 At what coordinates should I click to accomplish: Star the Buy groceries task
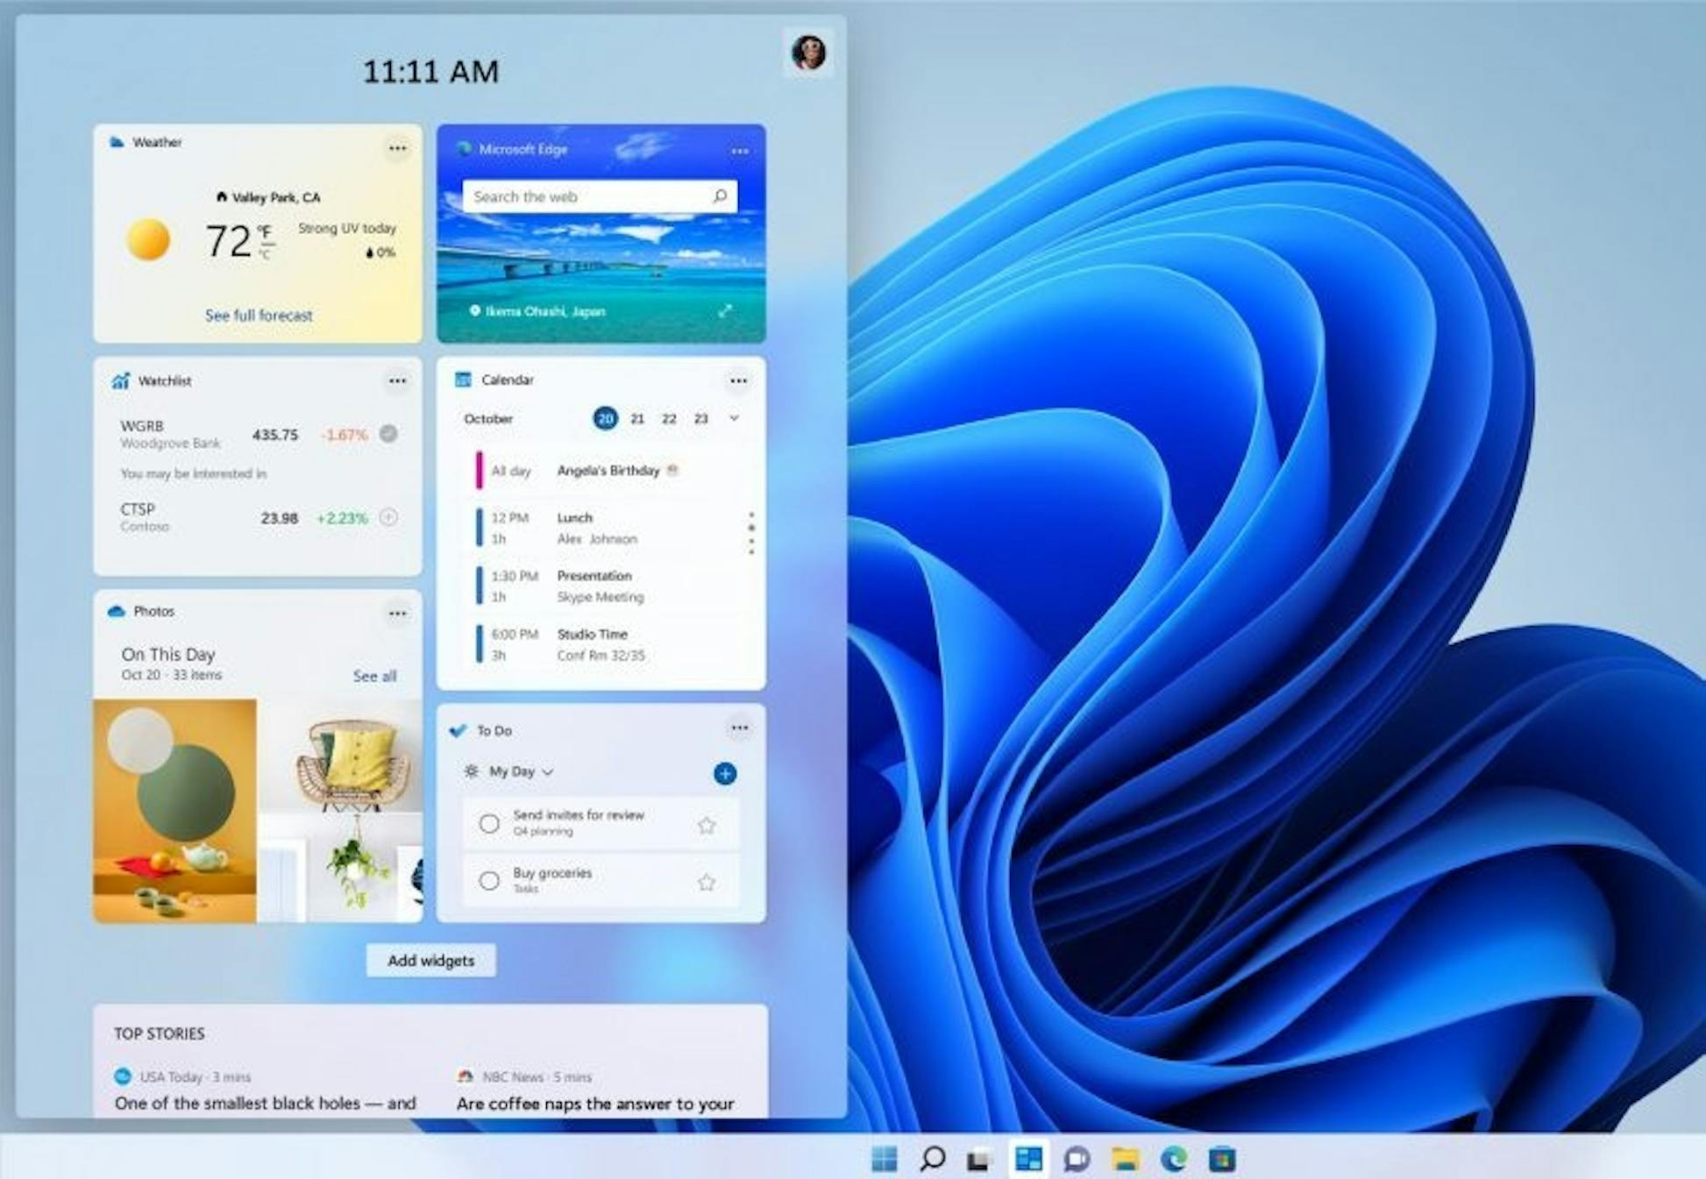707,882
